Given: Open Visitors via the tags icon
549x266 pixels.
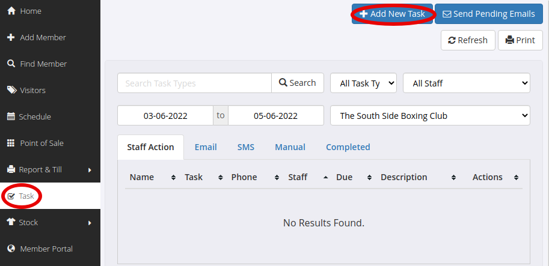Looking at the screenshot, I should [11, 90].
